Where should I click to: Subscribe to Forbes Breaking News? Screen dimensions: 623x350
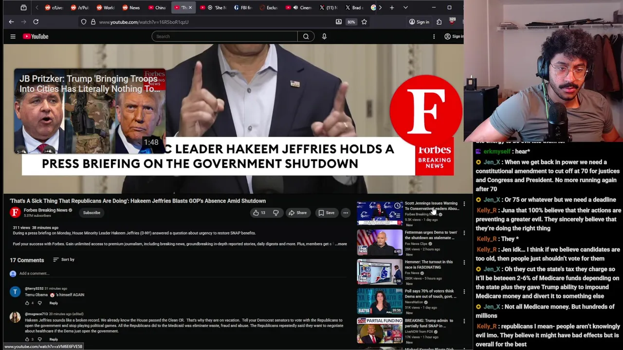[x=92, y=212]
